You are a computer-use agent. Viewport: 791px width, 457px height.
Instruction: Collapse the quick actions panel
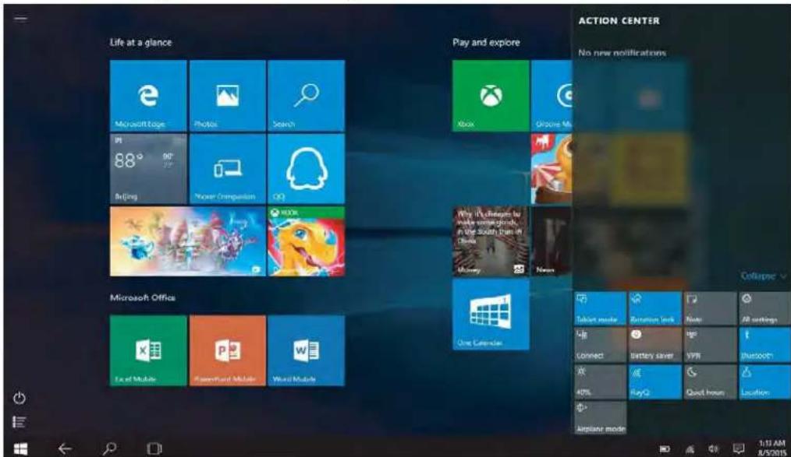[x=763, y=276]
